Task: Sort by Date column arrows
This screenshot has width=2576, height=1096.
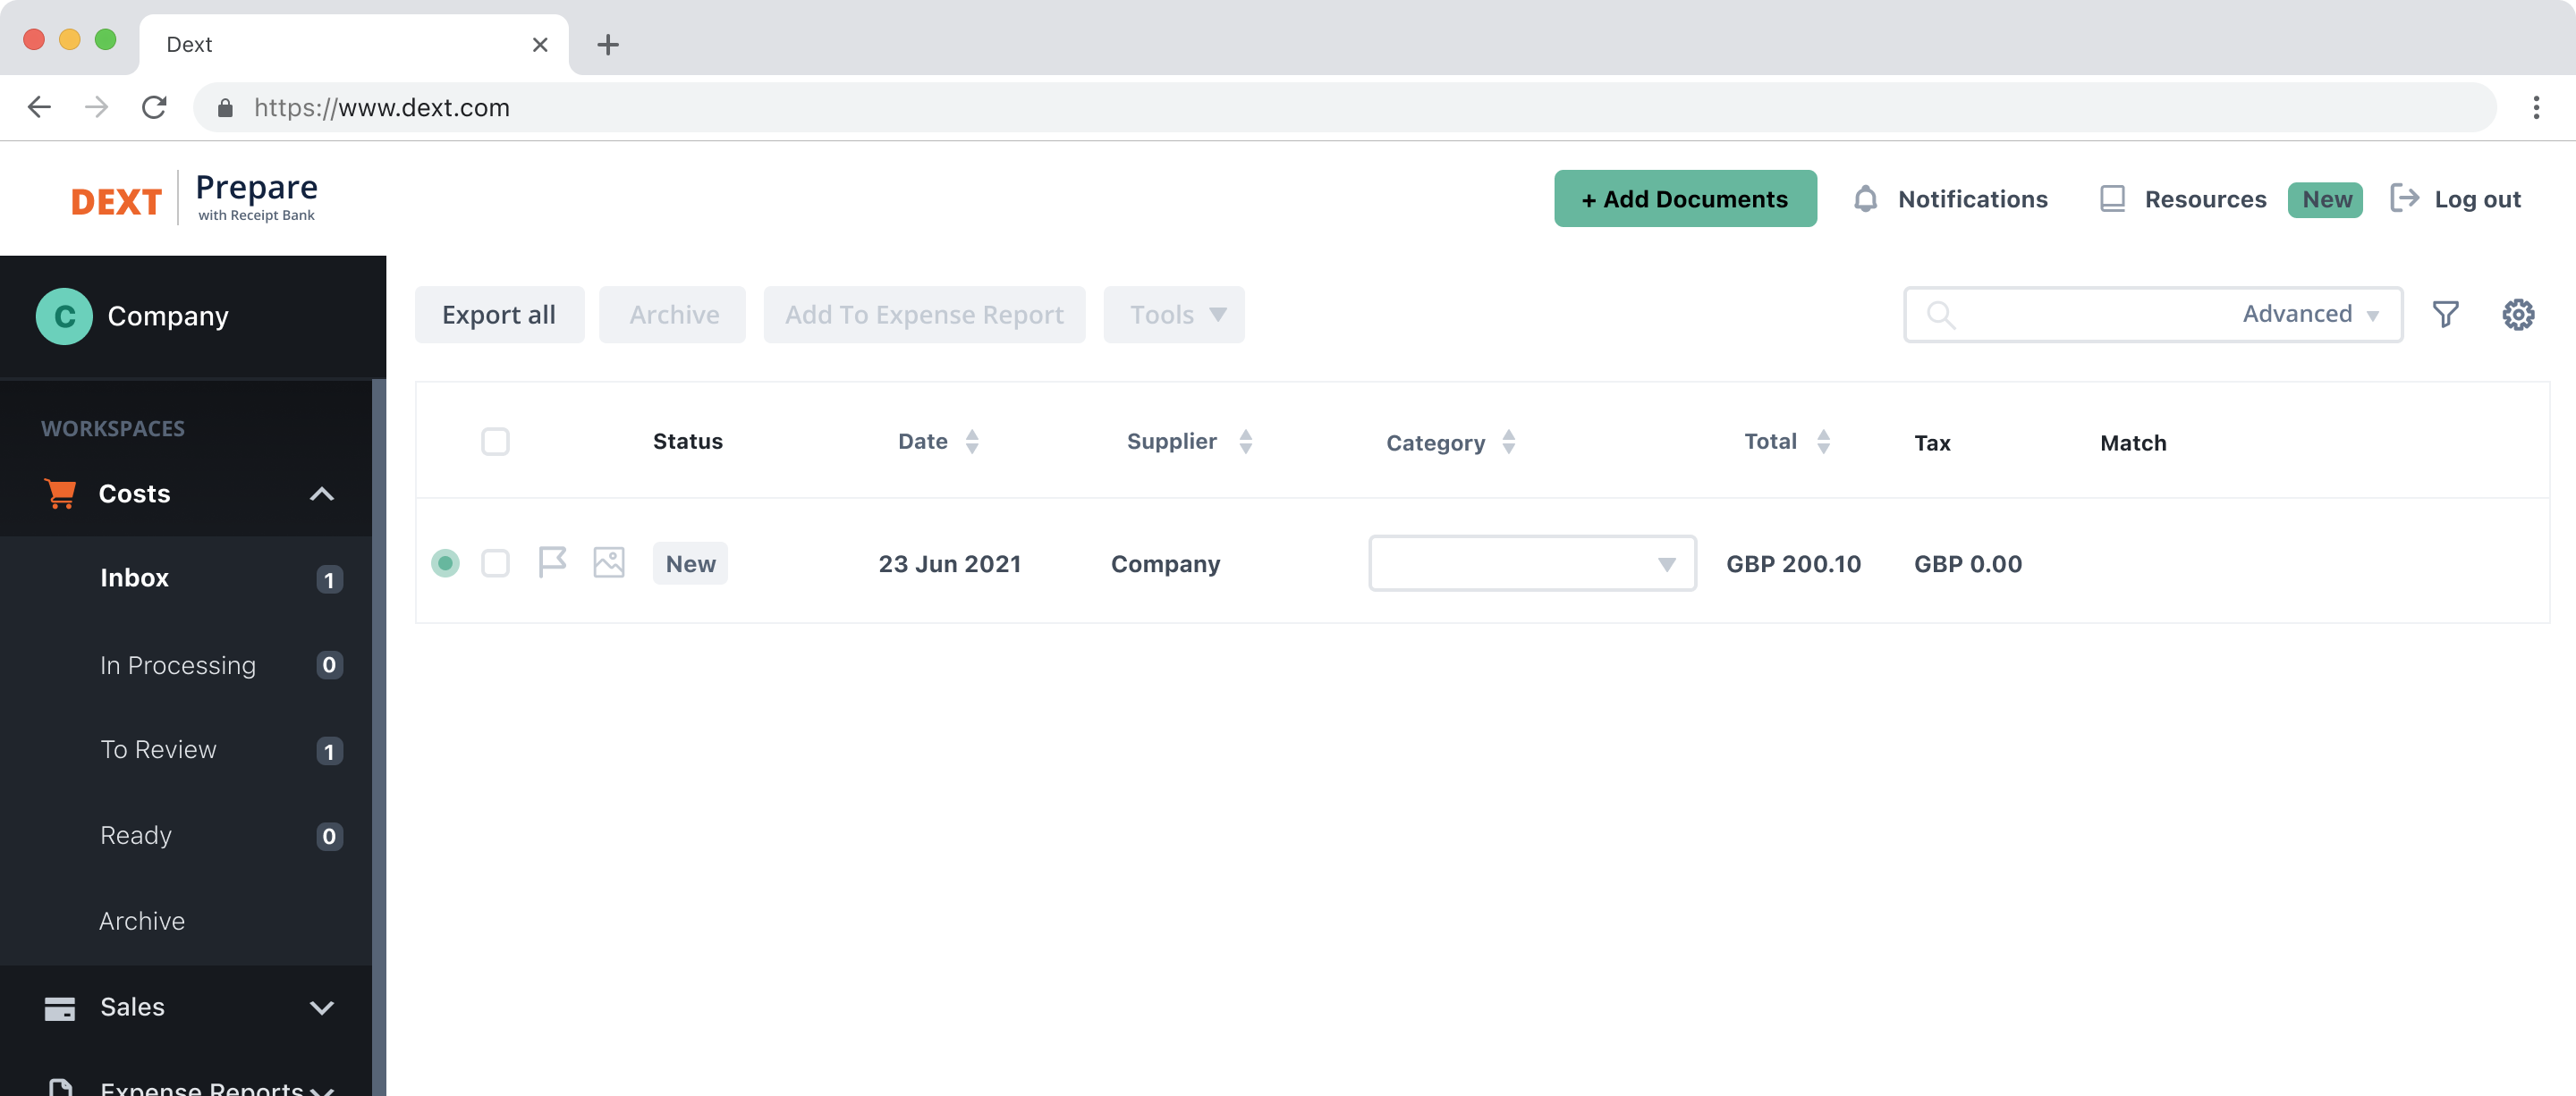Action: click(x=972, y=442)
